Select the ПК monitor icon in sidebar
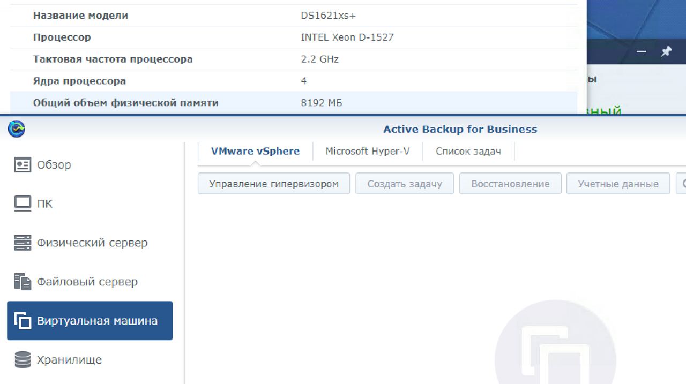This screenshot has height=384, width=686. [23, 204]
